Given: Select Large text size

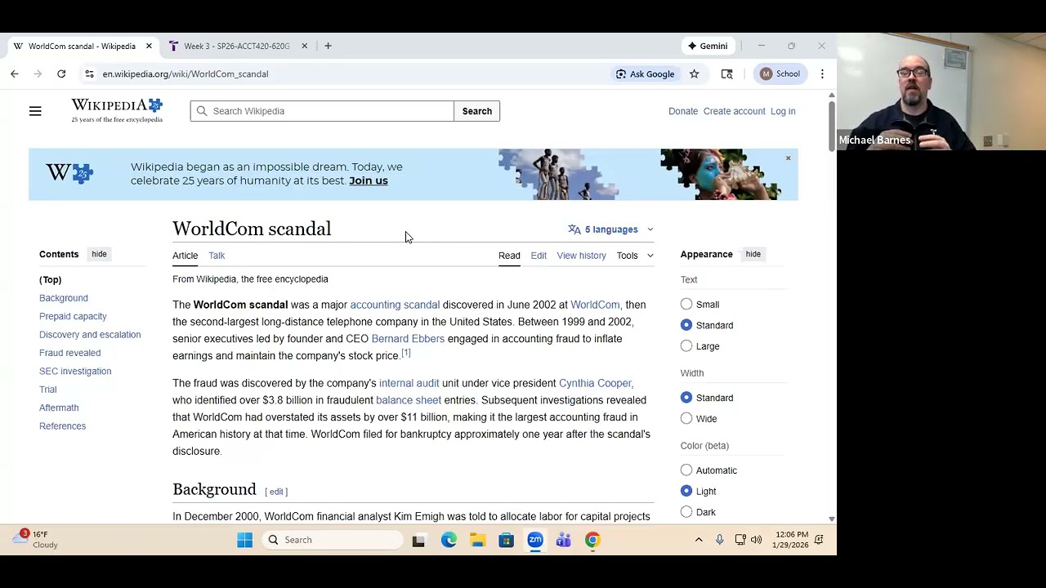Looking at the screenshot, I should click(x=686, y=346).
